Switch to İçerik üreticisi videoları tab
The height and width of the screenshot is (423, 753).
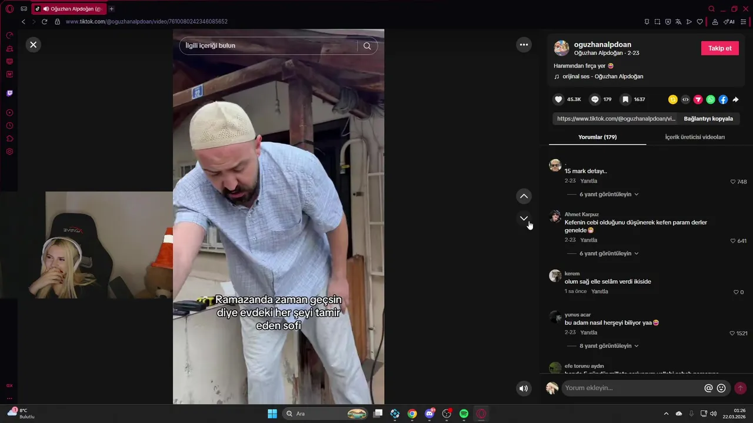click(695, 137)
